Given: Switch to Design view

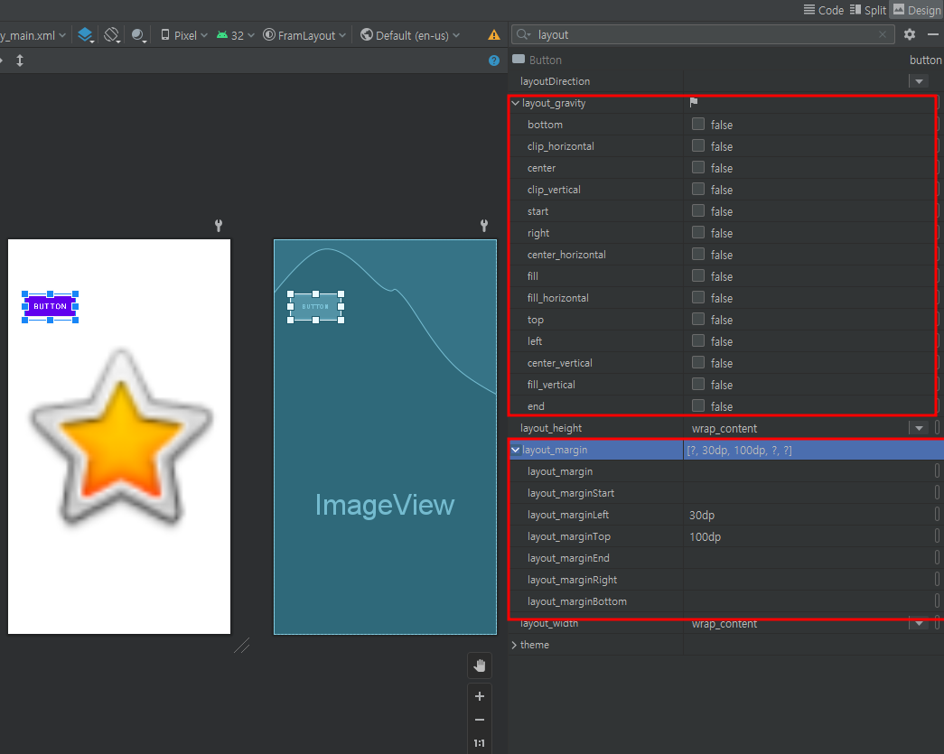Looking at the screenshot, I should [917, 10].
